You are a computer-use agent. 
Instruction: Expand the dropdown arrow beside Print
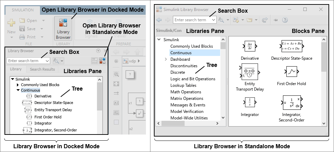(42, 37)
